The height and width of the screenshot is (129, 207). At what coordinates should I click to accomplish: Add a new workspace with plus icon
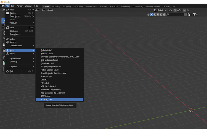point(174,6)
